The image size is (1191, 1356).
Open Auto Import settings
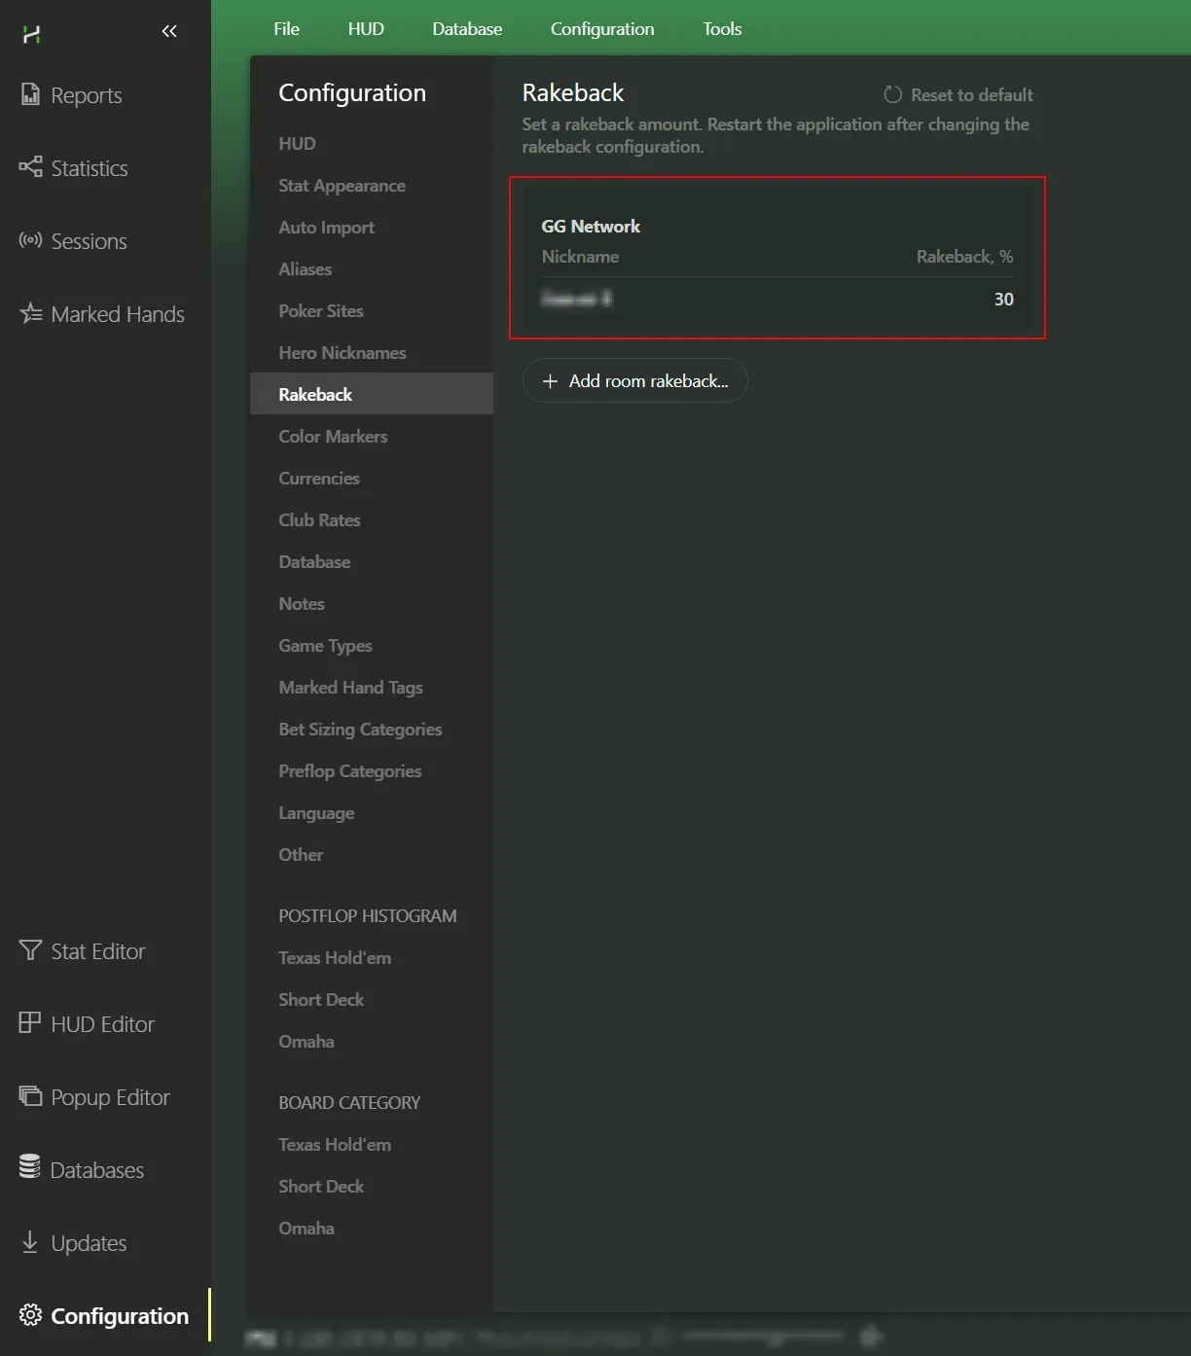tap(326, 228)
